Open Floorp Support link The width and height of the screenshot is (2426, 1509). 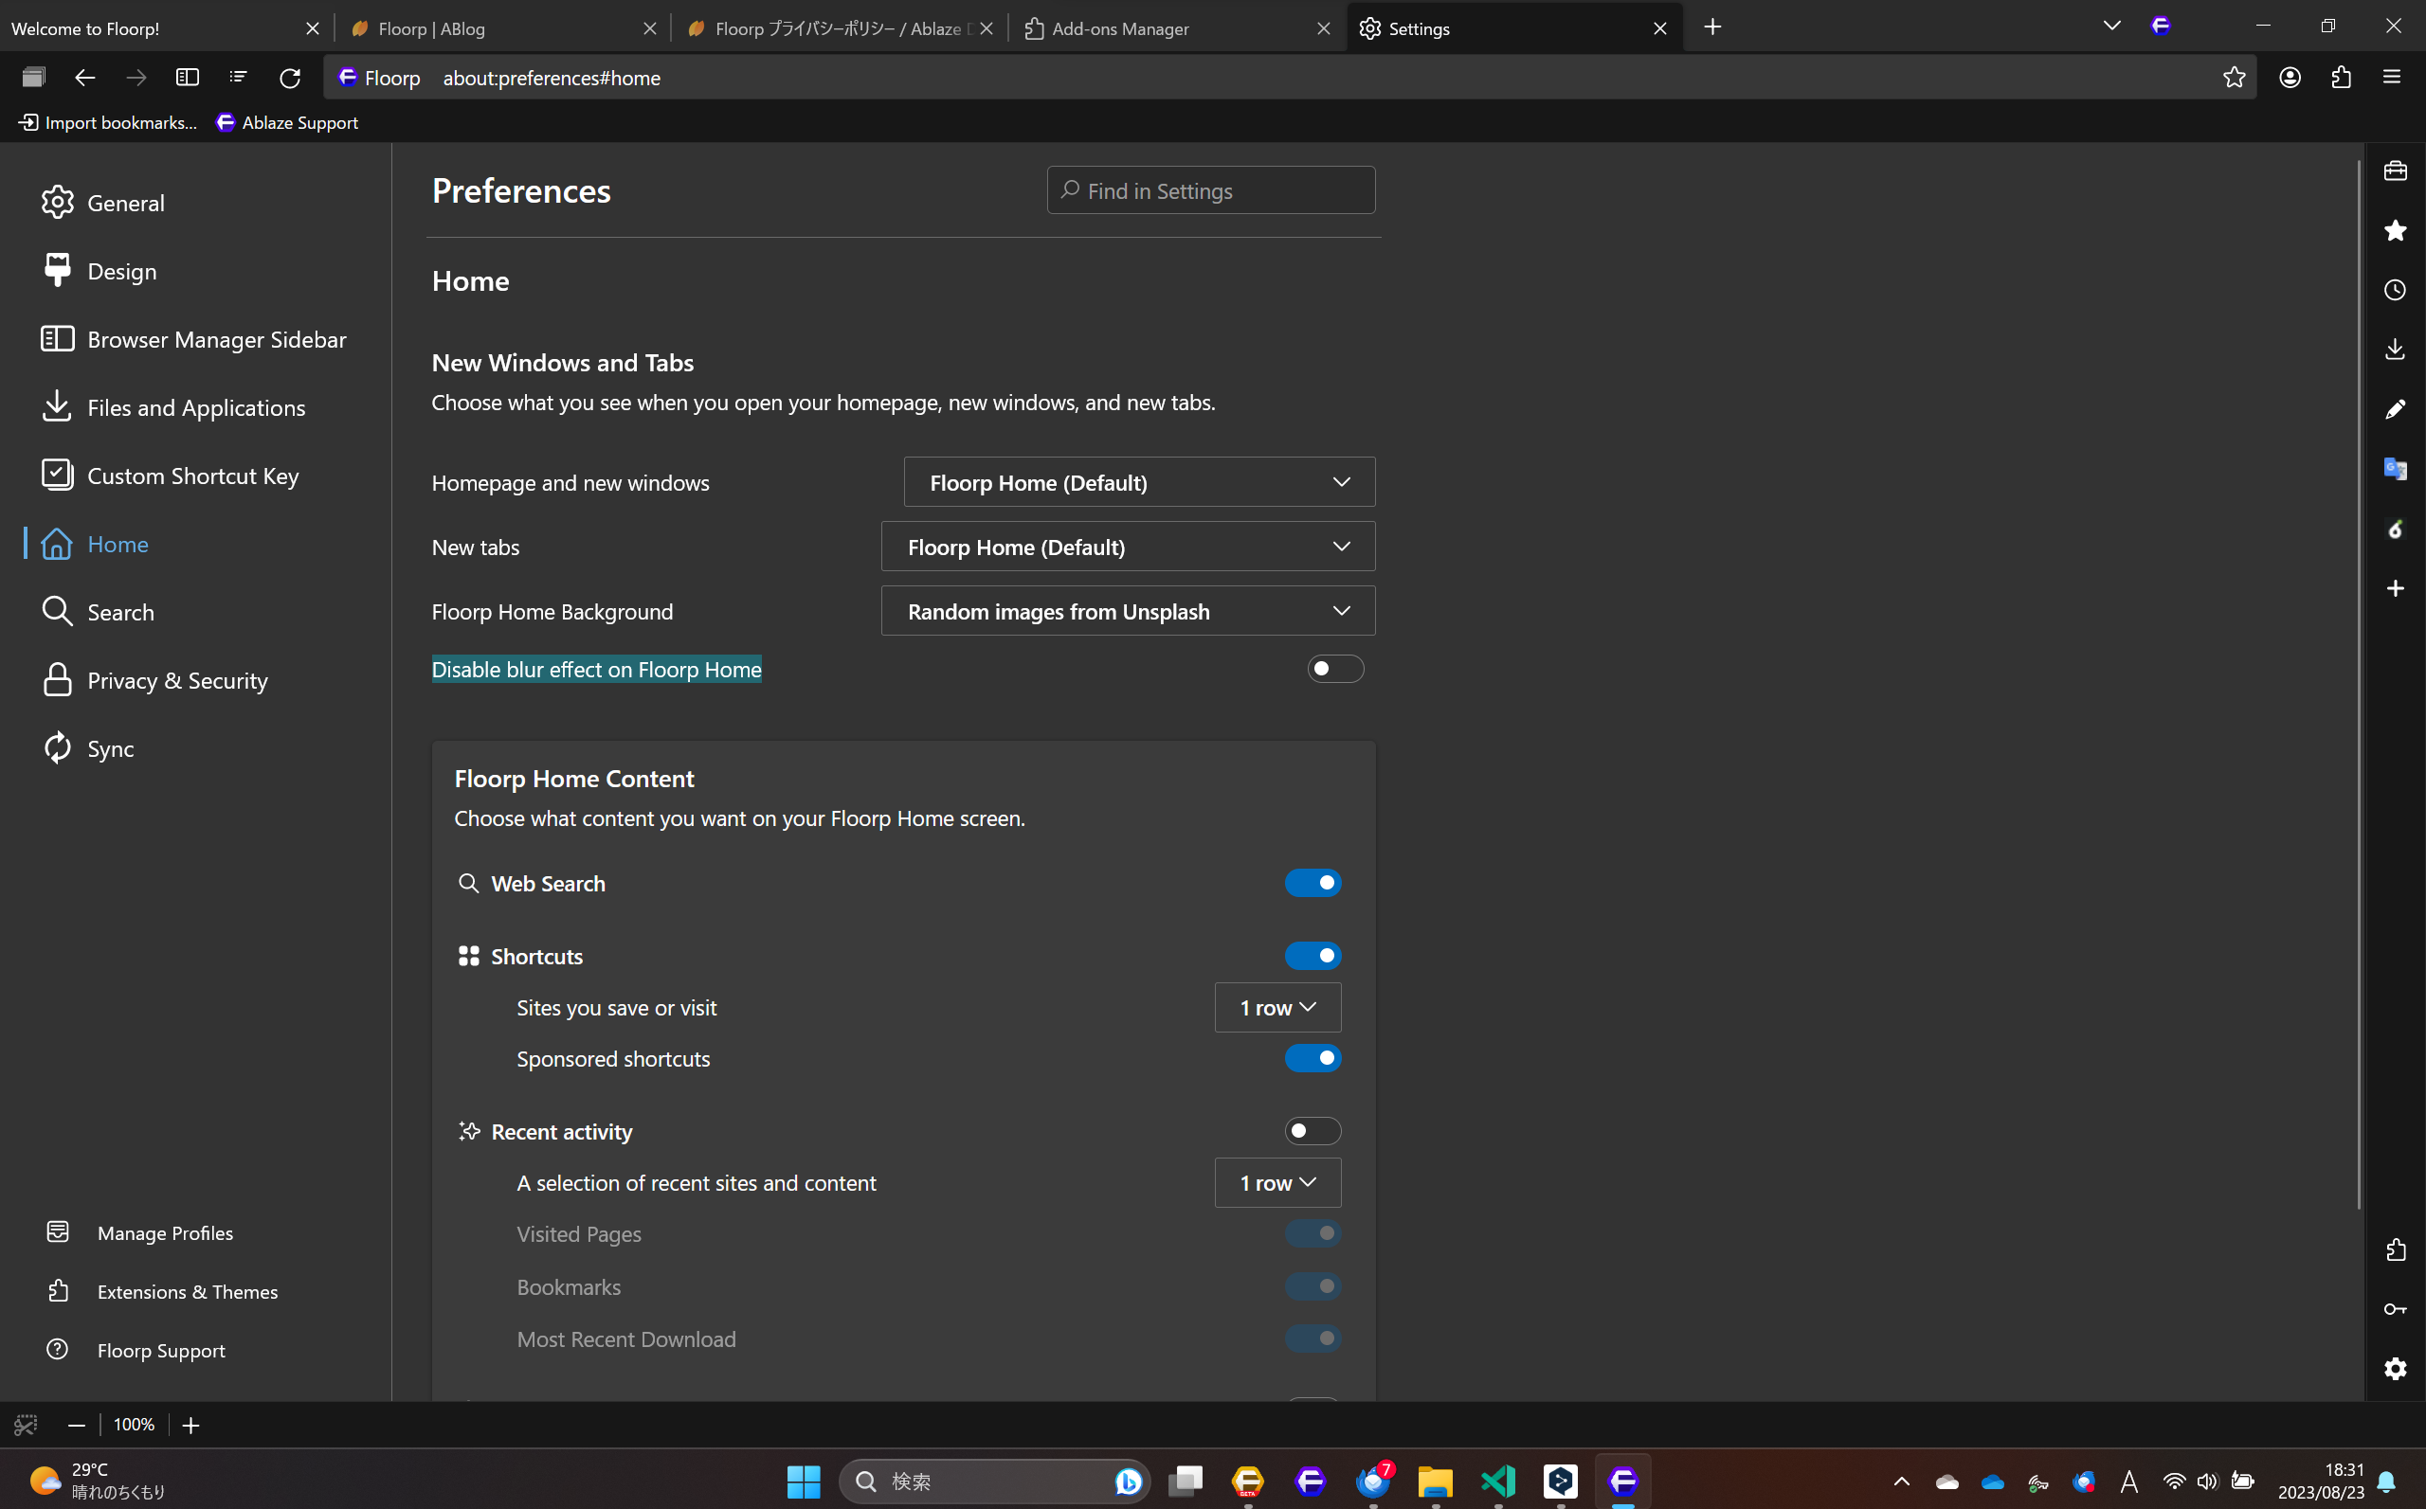point(136,1350)
